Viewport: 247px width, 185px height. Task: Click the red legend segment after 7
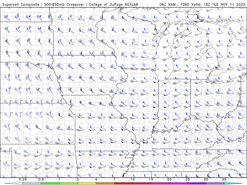123,183
